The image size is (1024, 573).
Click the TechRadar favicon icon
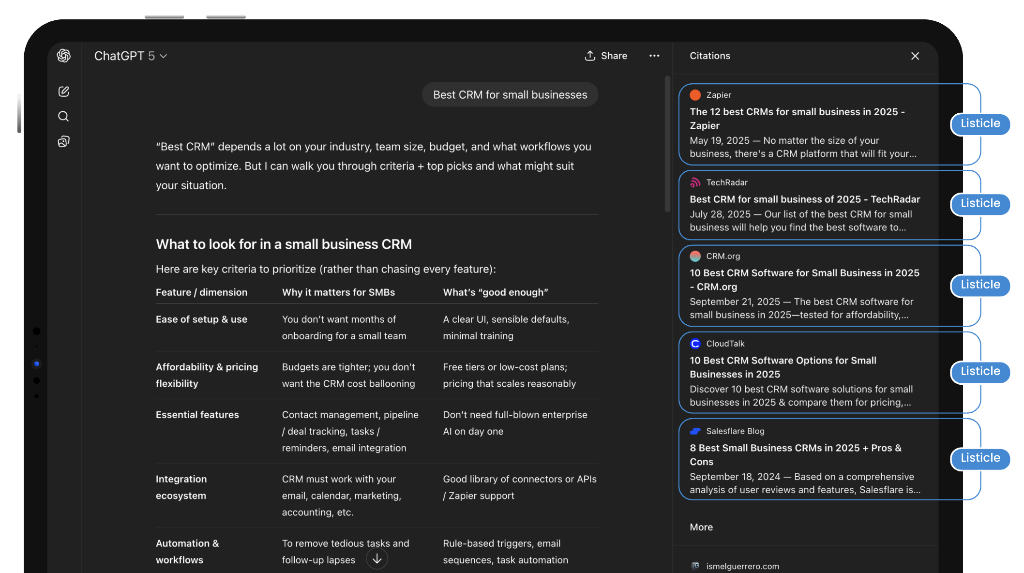[x=695, y=182]
